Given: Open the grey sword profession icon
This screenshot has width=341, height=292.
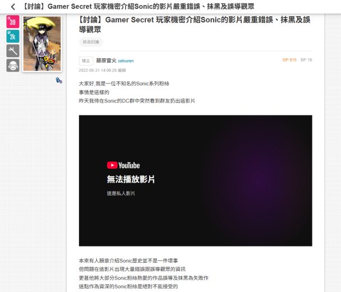Looking at the screenshot, I should tap(13, 51).
